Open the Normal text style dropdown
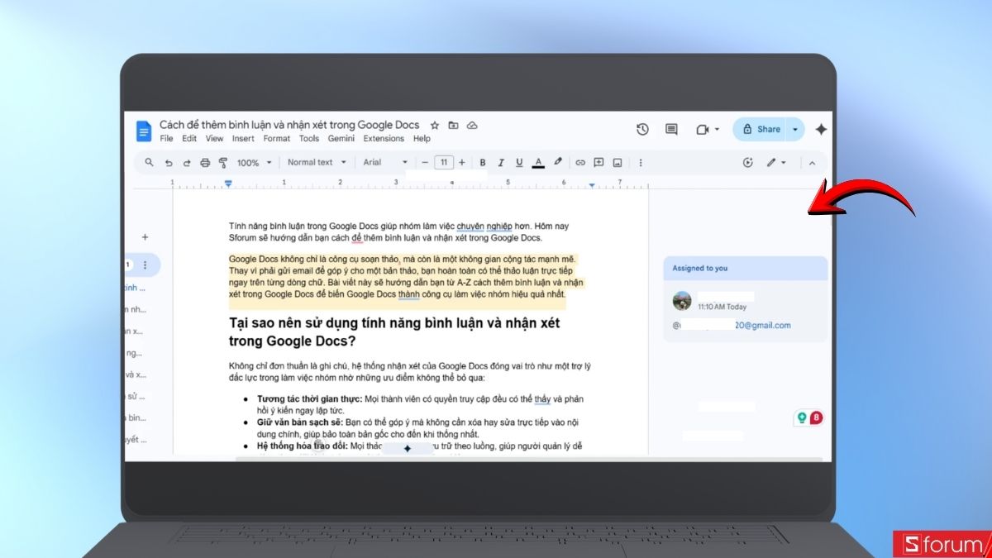The height and width of the screenshot is (558, 992). pos(317,163)
